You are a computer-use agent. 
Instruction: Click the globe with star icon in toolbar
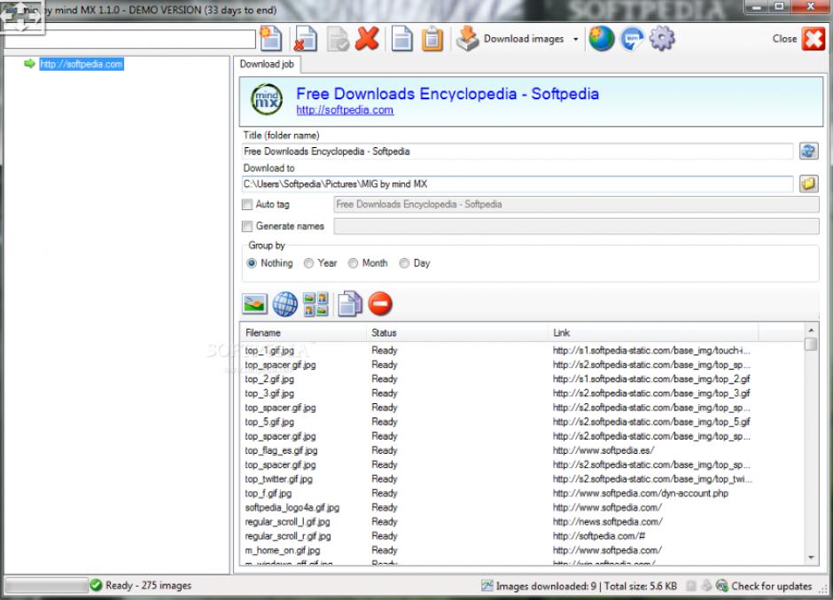(602, 39)
